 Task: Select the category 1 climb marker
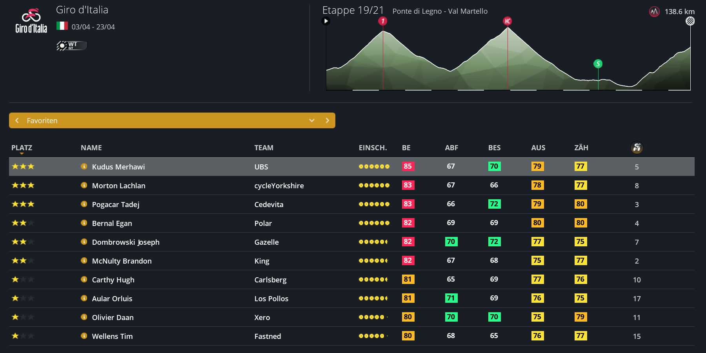pyautogui.click(x=383, y=21)
